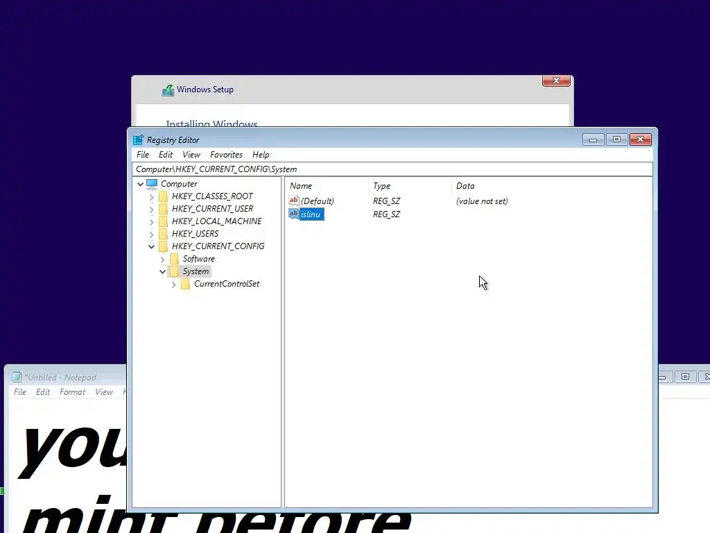710x533 pixels.
Task: Click REG_SZ type of (Default) row
Action: point(386,201)
